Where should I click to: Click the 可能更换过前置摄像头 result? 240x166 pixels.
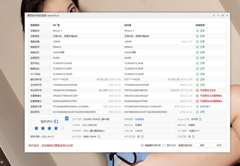pos(211,101)
